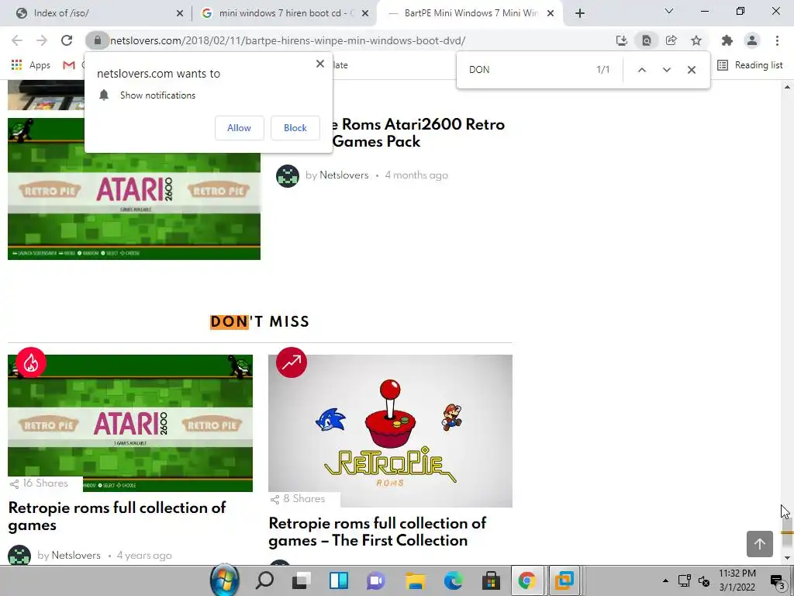Close the BartPE tab
This screenshot has height=596, width=794.
pyautogui.click(x=551, y=13)
